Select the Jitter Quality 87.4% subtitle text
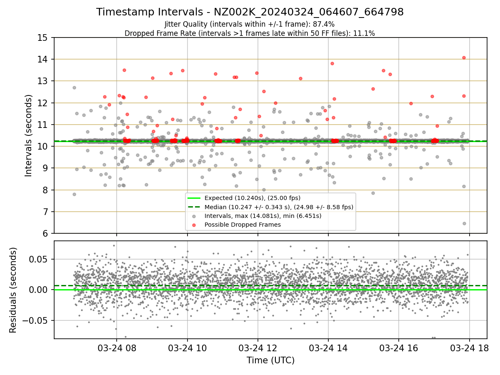 [250, 24]
